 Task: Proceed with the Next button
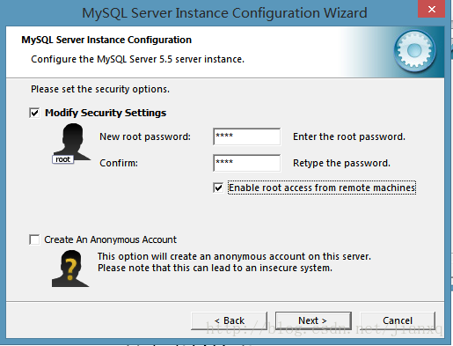coord(313,320)
